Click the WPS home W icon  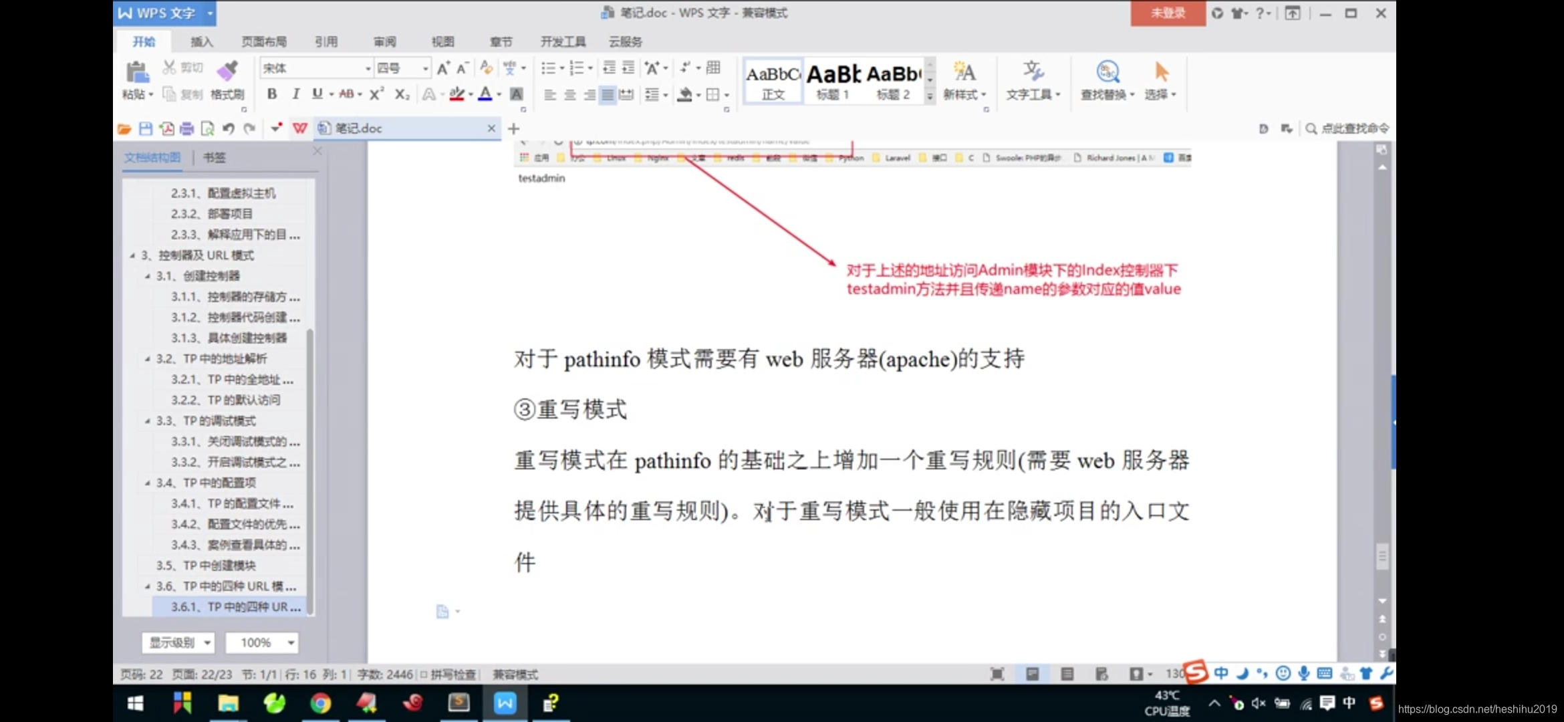click(299, 128)
